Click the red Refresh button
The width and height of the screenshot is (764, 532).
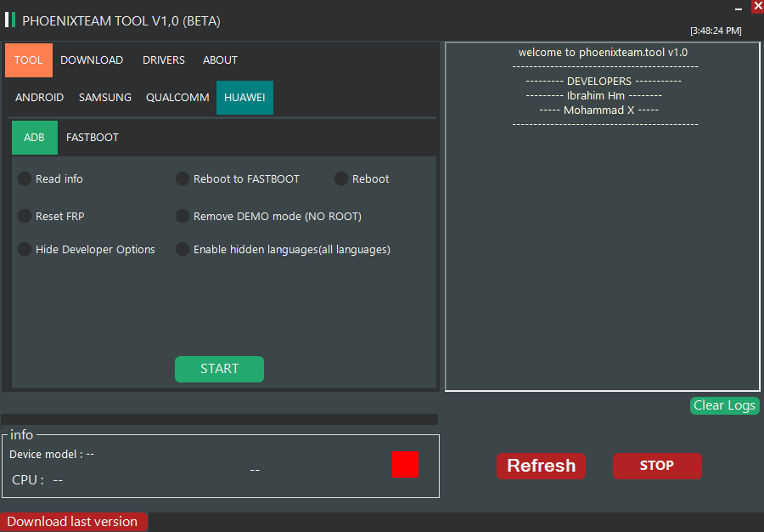pyautogui.click(x=541, y=467)
